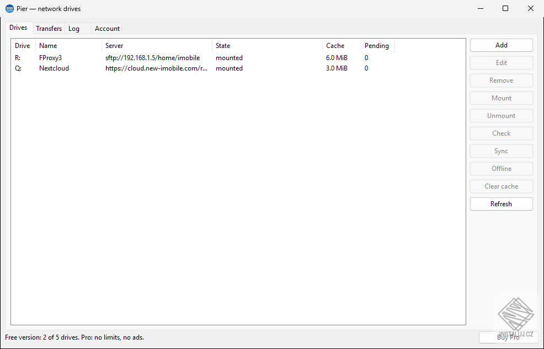Image resolution: width=544 pixels, height=349 pixels.
Task: Click the Edit button
Action: [502, 63]
